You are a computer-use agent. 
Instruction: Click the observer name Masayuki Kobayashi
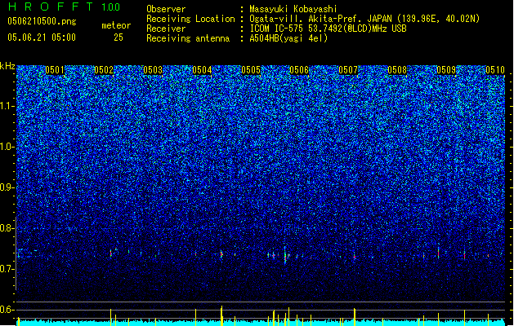(x=293, y=9)
